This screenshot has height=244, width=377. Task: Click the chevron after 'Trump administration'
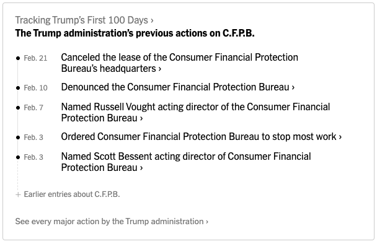[x=206, y=222]
